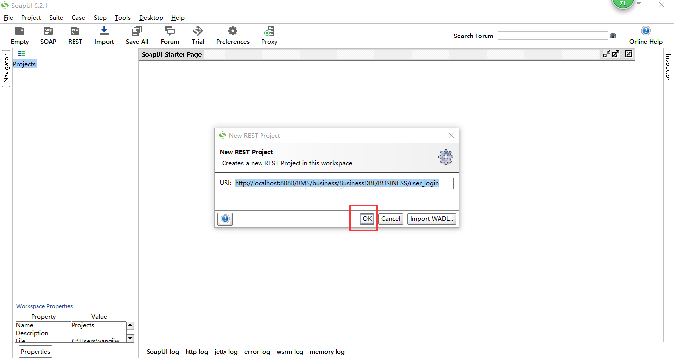Open the Case menu
The width and height of the screenshot is (674, 358).
click(78, 17)
